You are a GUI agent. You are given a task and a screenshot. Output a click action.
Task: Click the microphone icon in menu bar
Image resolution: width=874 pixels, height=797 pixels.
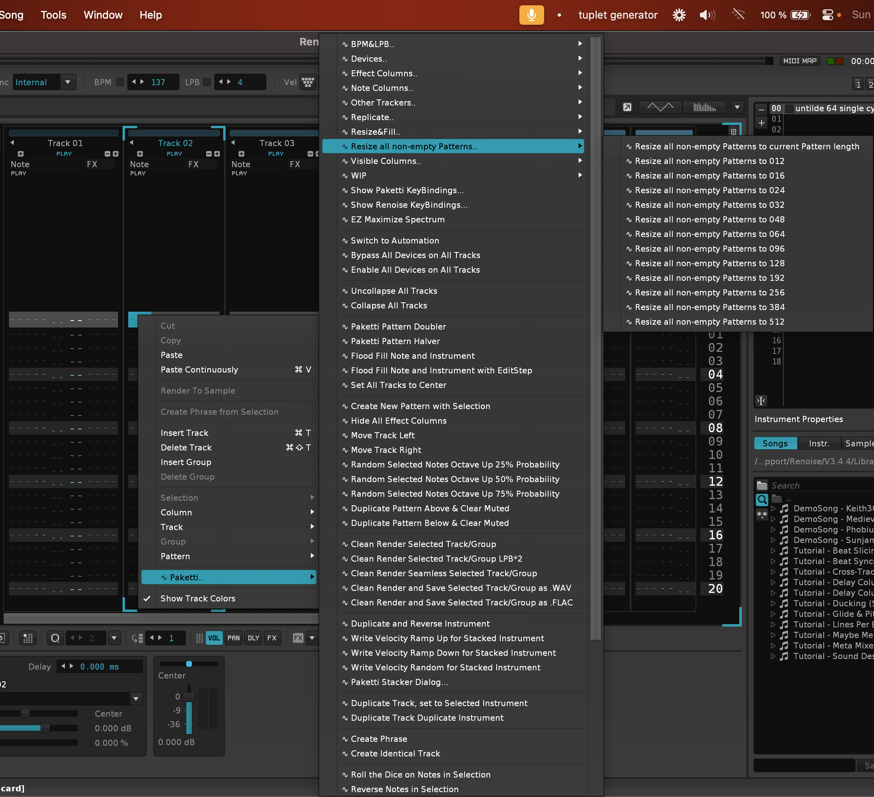click(x=531, y=15)
